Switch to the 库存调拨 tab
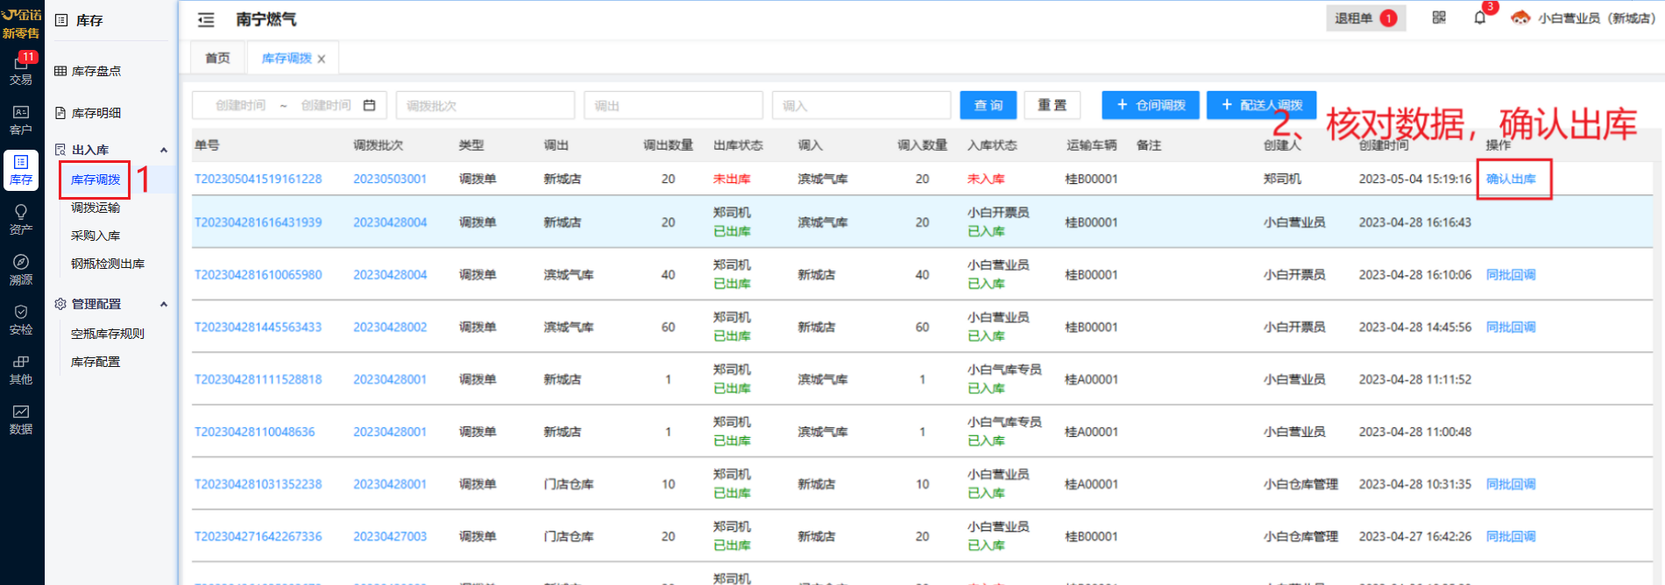 pos(287,58)
